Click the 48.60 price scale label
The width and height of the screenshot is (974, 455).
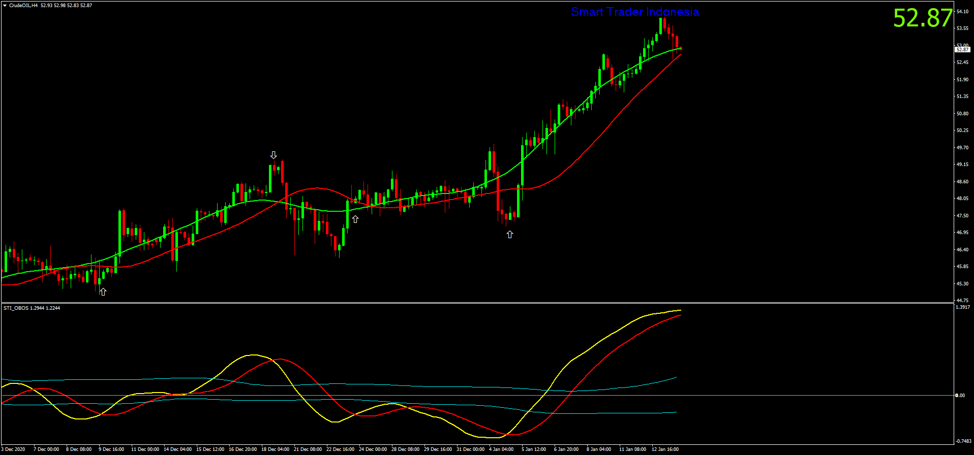point(962,182)
